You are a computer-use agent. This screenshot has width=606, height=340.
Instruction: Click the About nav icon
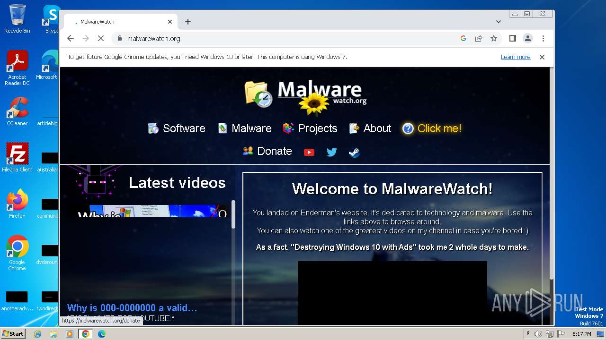point(354,128)
